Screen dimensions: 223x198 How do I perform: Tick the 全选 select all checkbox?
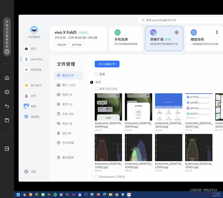[x=96, y=74]
